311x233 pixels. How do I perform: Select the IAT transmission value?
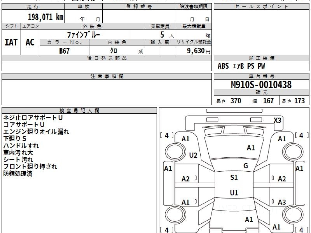pyautogui.click(x=11, y=42)
